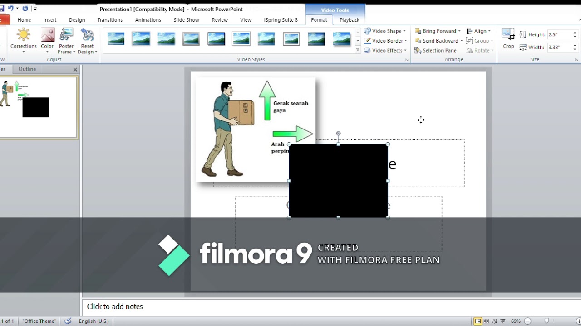Open the Video Border menu

tap(385, 41)
